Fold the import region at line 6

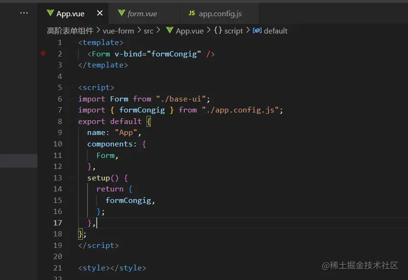tap(72, 99)
